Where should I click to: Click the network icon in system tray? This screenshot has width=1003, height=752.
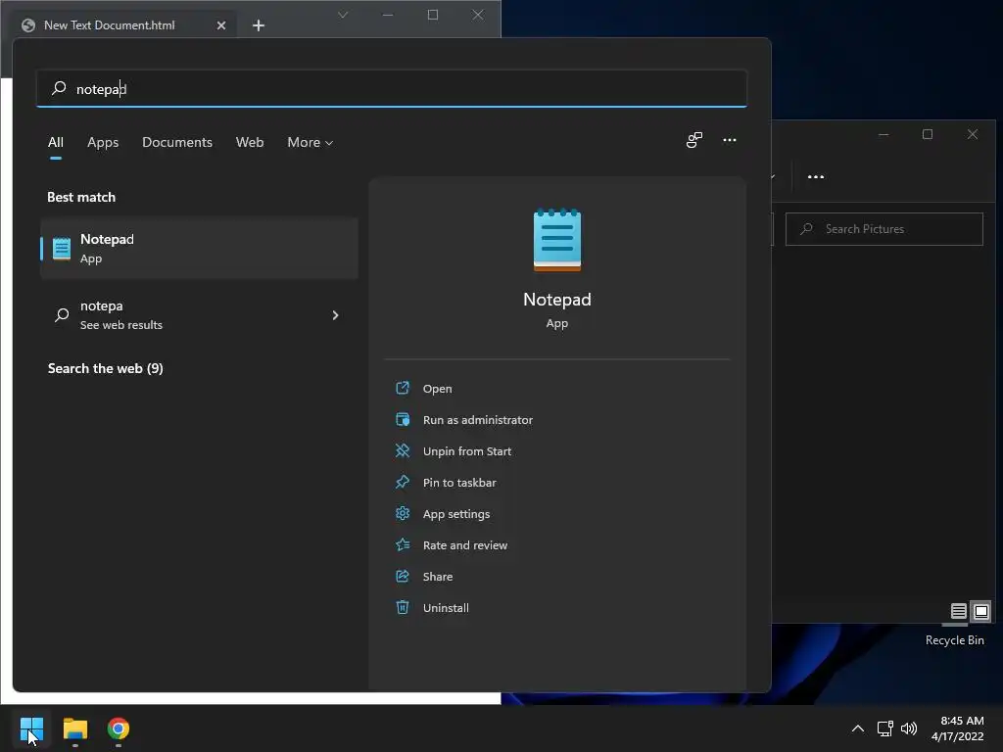885,728
